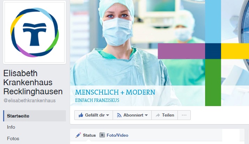Image resolution: width=249 pixels, height=144 pixels.
Task: Open the three-dots more options button
Action: tap(184, 115)
